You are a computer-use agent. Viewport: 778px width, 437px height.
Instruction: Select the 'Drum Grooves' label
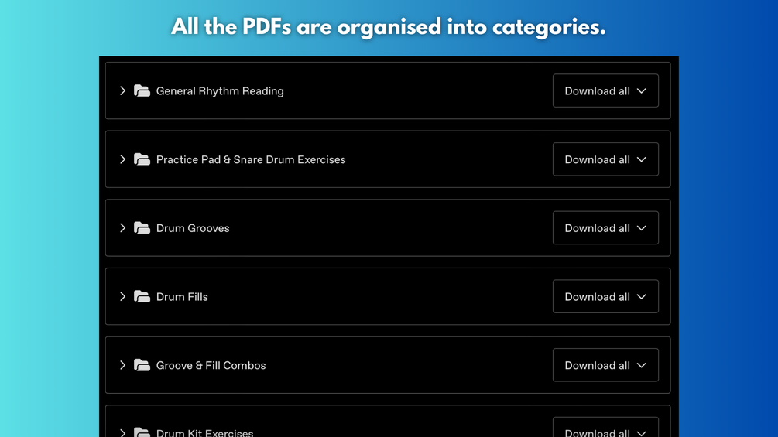[193, 228]
